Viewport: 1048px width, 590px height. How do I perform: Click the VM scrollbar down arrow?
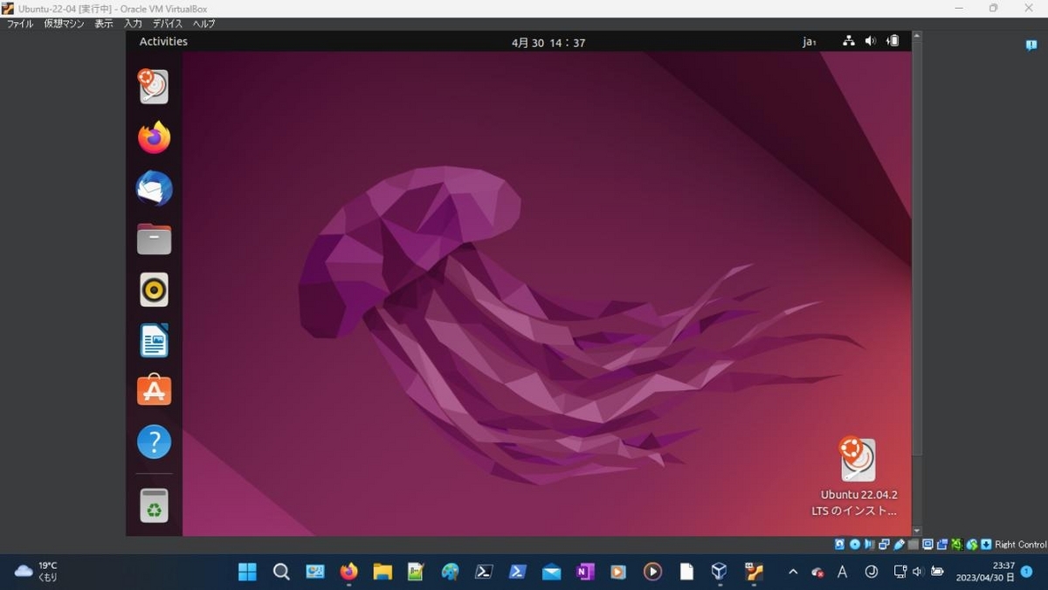(x=917, y=531)
